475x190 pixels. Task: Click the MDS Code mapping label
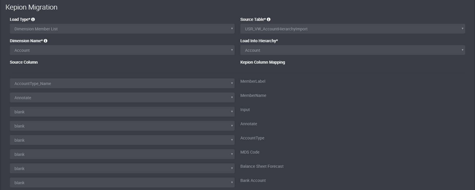tap(250, 152)
